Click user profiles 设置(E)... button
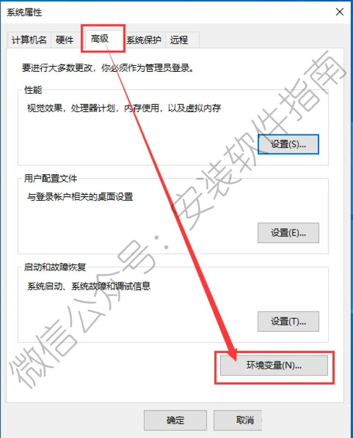Screen dimensions: 353x438 288,233
